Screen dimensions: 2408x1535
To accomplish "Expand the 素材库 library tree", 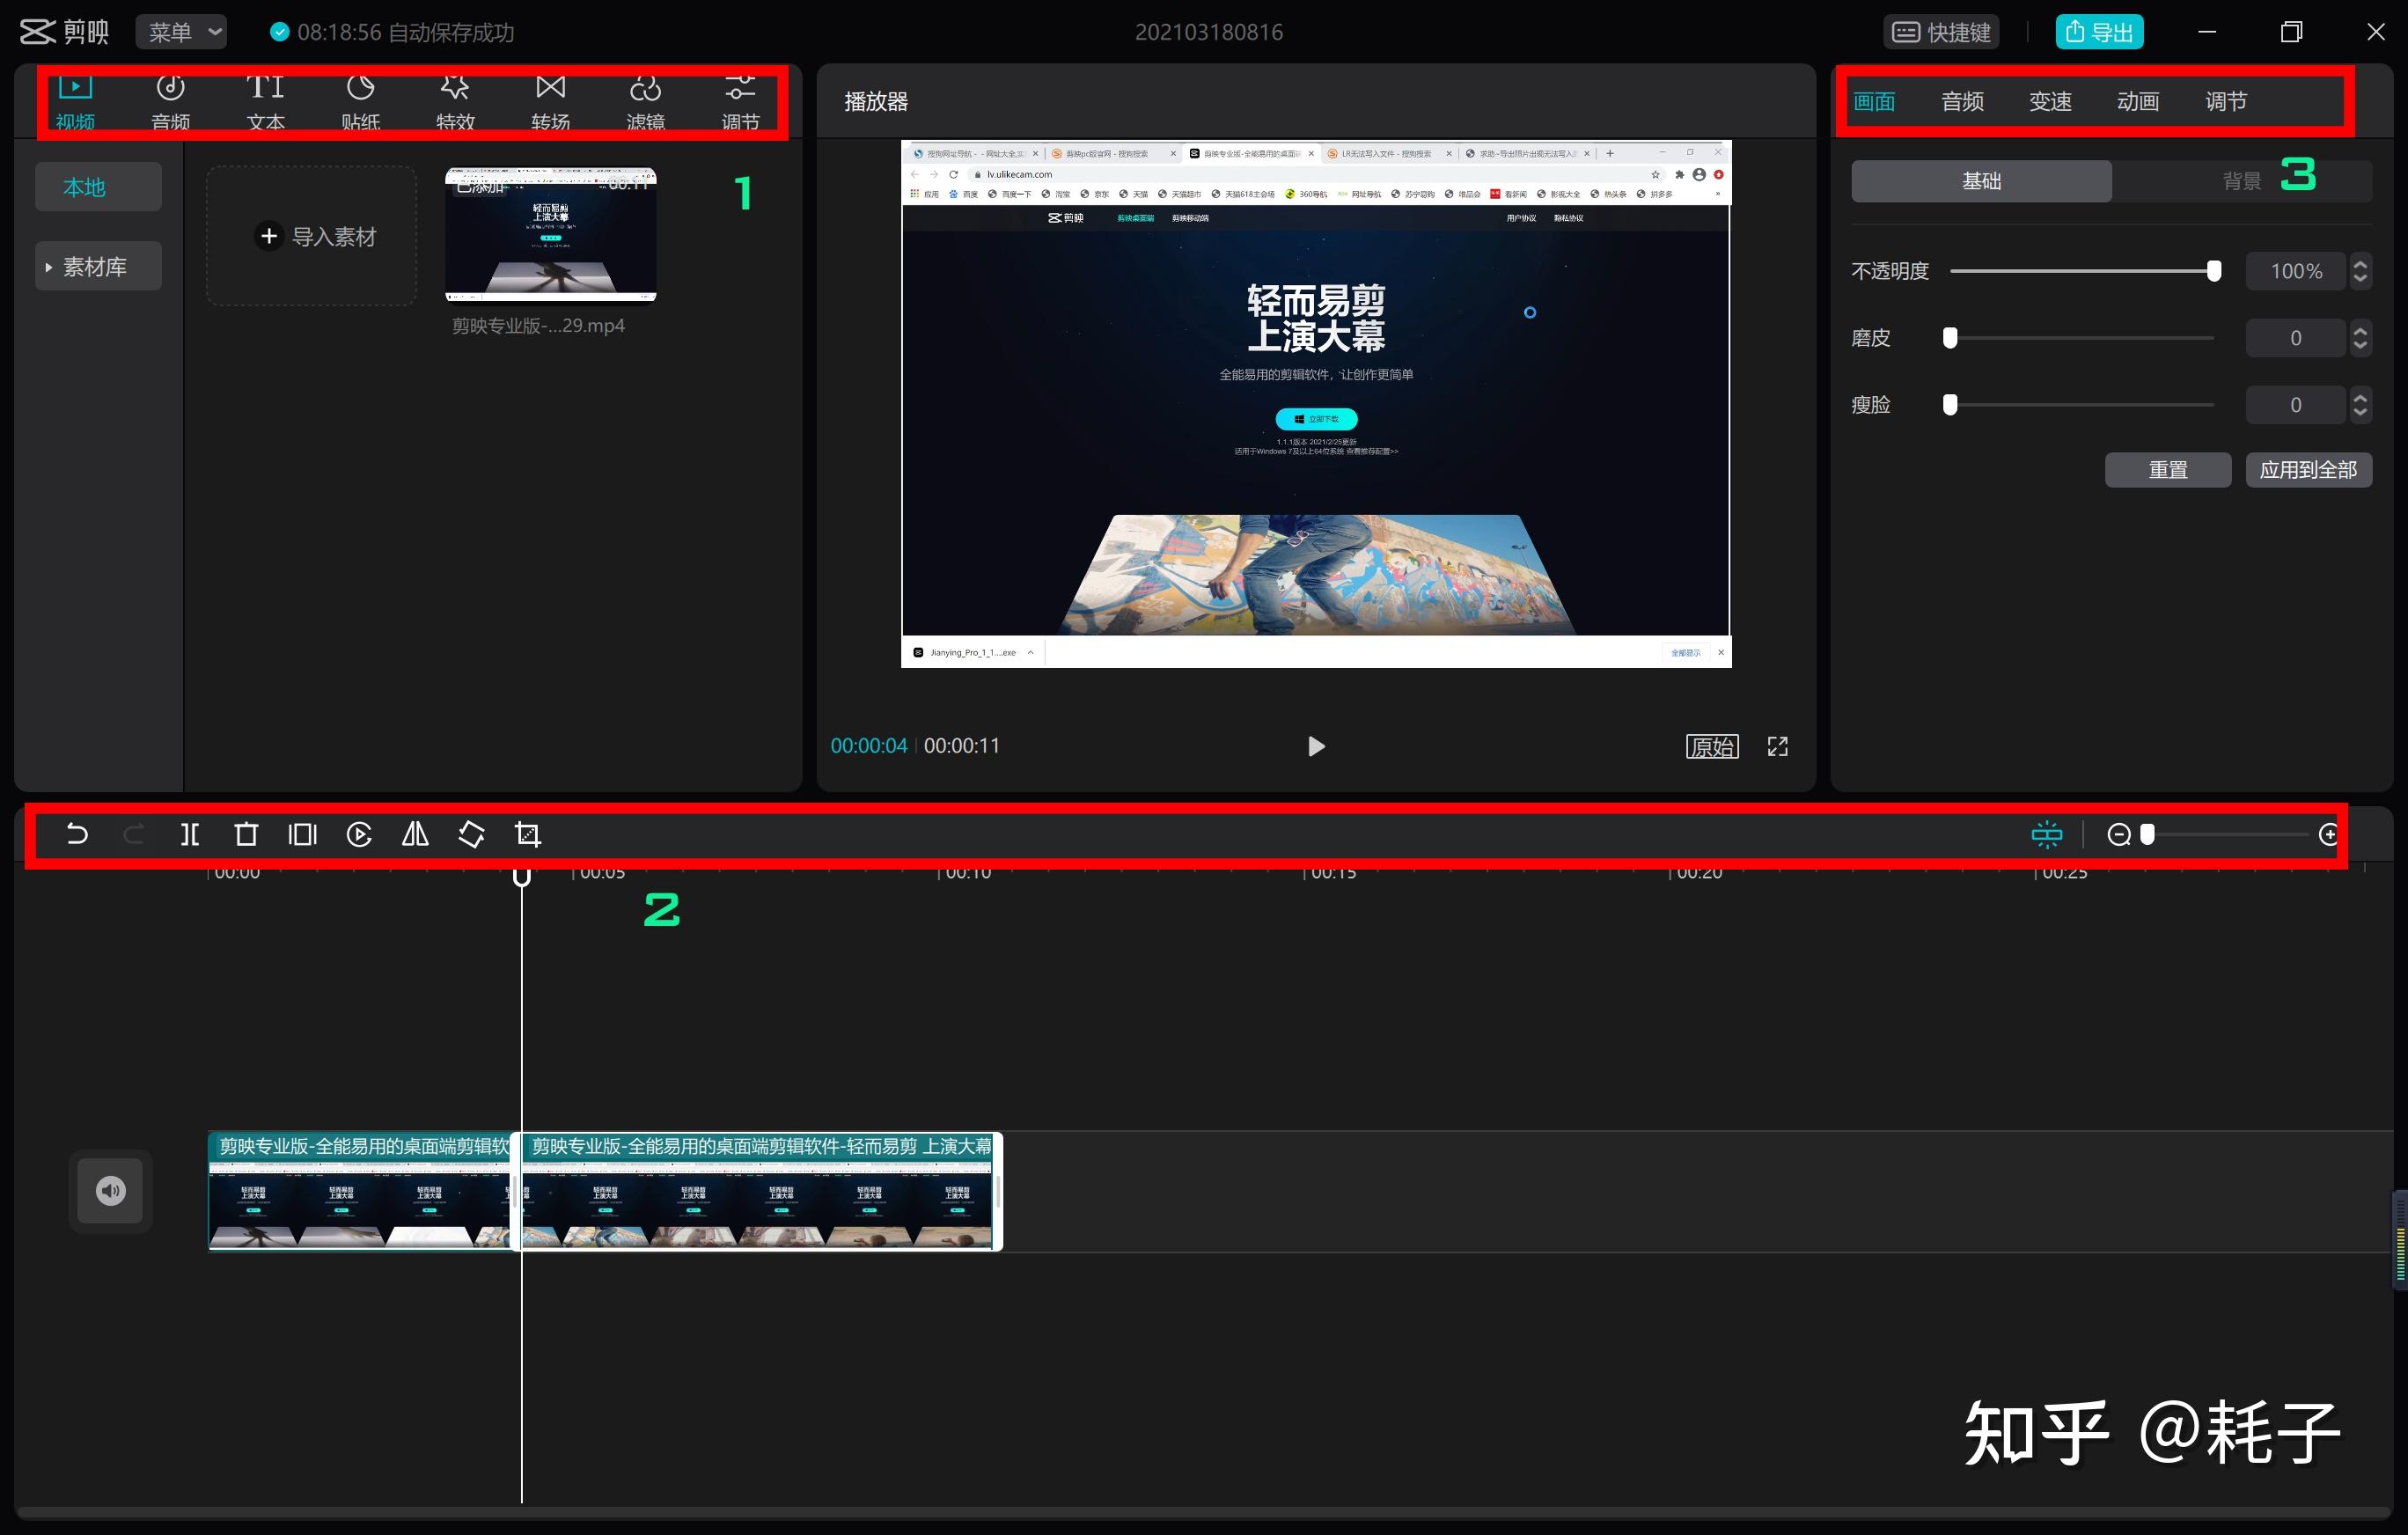I will [x=48, y=267].
